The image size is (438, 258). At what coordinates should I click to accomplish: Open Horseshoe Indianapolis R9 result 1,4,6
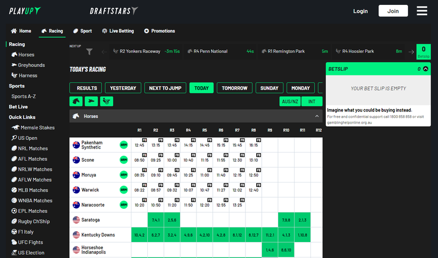[269, 250]
